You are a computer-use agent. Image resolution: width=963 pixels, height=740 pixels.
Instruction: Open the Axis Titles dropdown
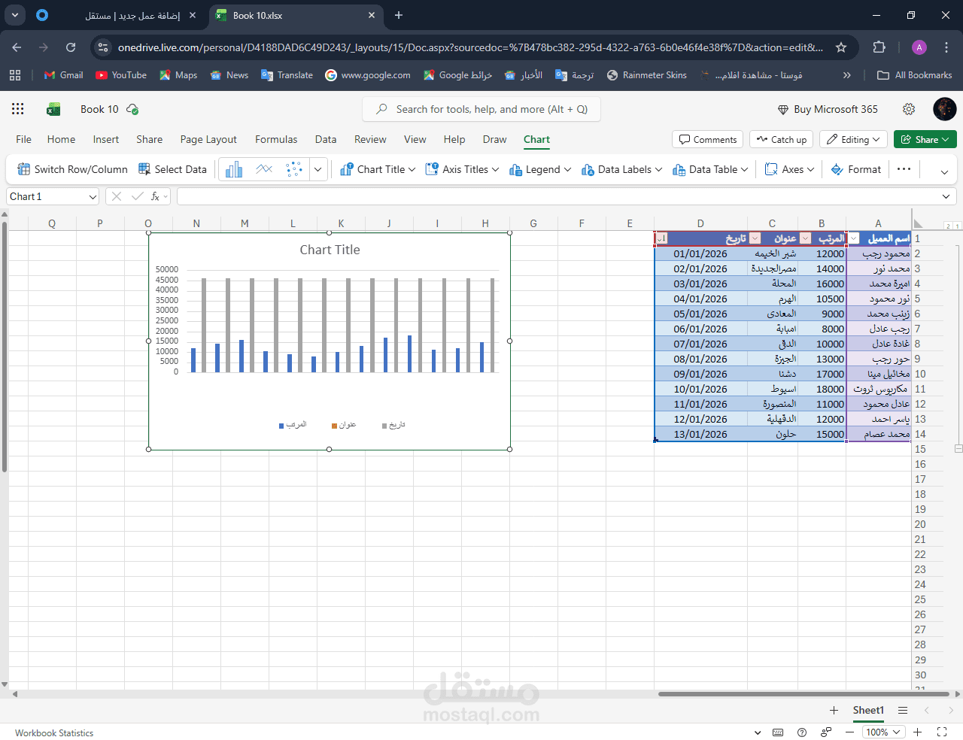pyautogui.click(x=462, y=169)
